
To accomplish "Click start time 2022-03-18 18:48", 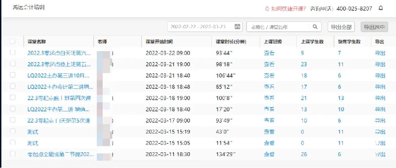I will (x=168, y=87).
